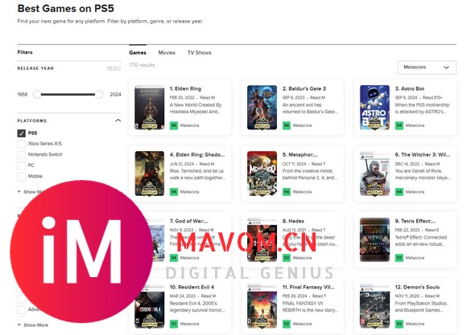This screenshot has height=335, width=467.
Task: Click the 2024 release year slider handle
Action: (99, 95)
